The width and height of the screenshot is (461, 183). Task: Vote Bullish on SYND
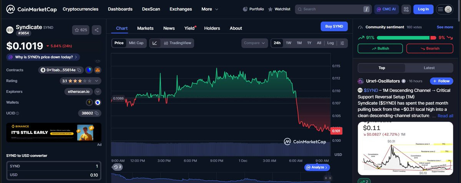(380, 48)
